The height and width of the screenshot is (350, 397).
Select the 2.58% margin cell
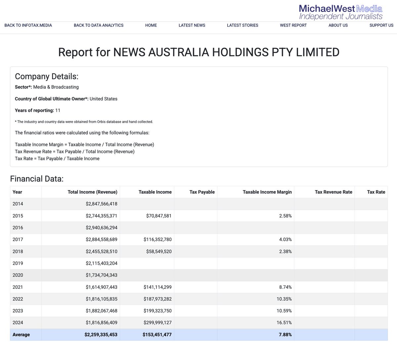pos(255,216)
